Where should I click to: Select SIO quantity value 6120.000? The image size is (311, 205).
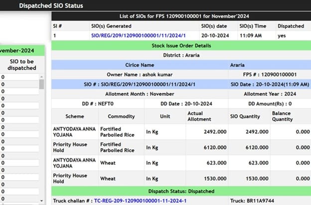point(257,148)
